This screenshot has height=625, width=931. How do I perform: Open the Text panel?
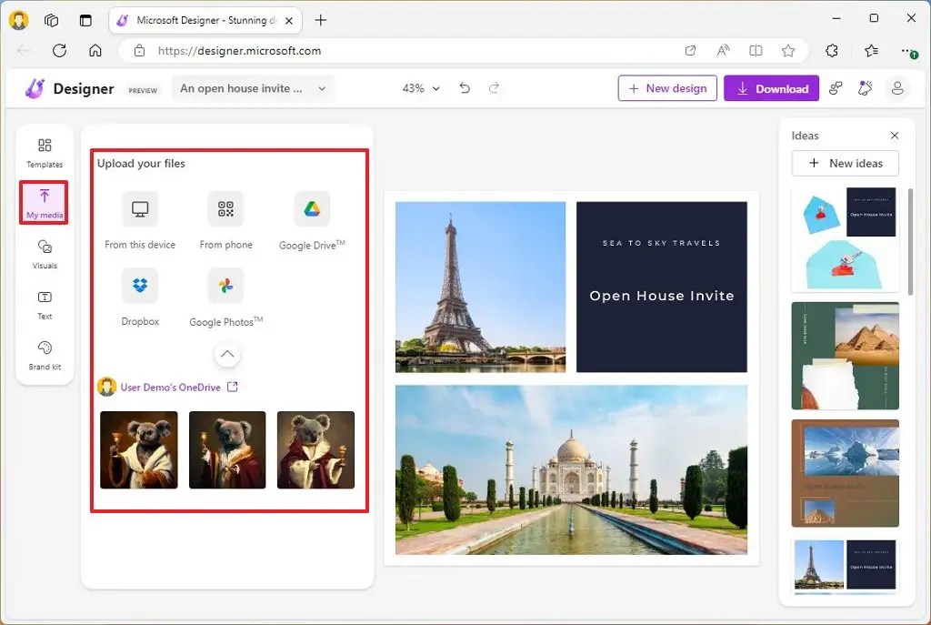[x=44, y=303]
